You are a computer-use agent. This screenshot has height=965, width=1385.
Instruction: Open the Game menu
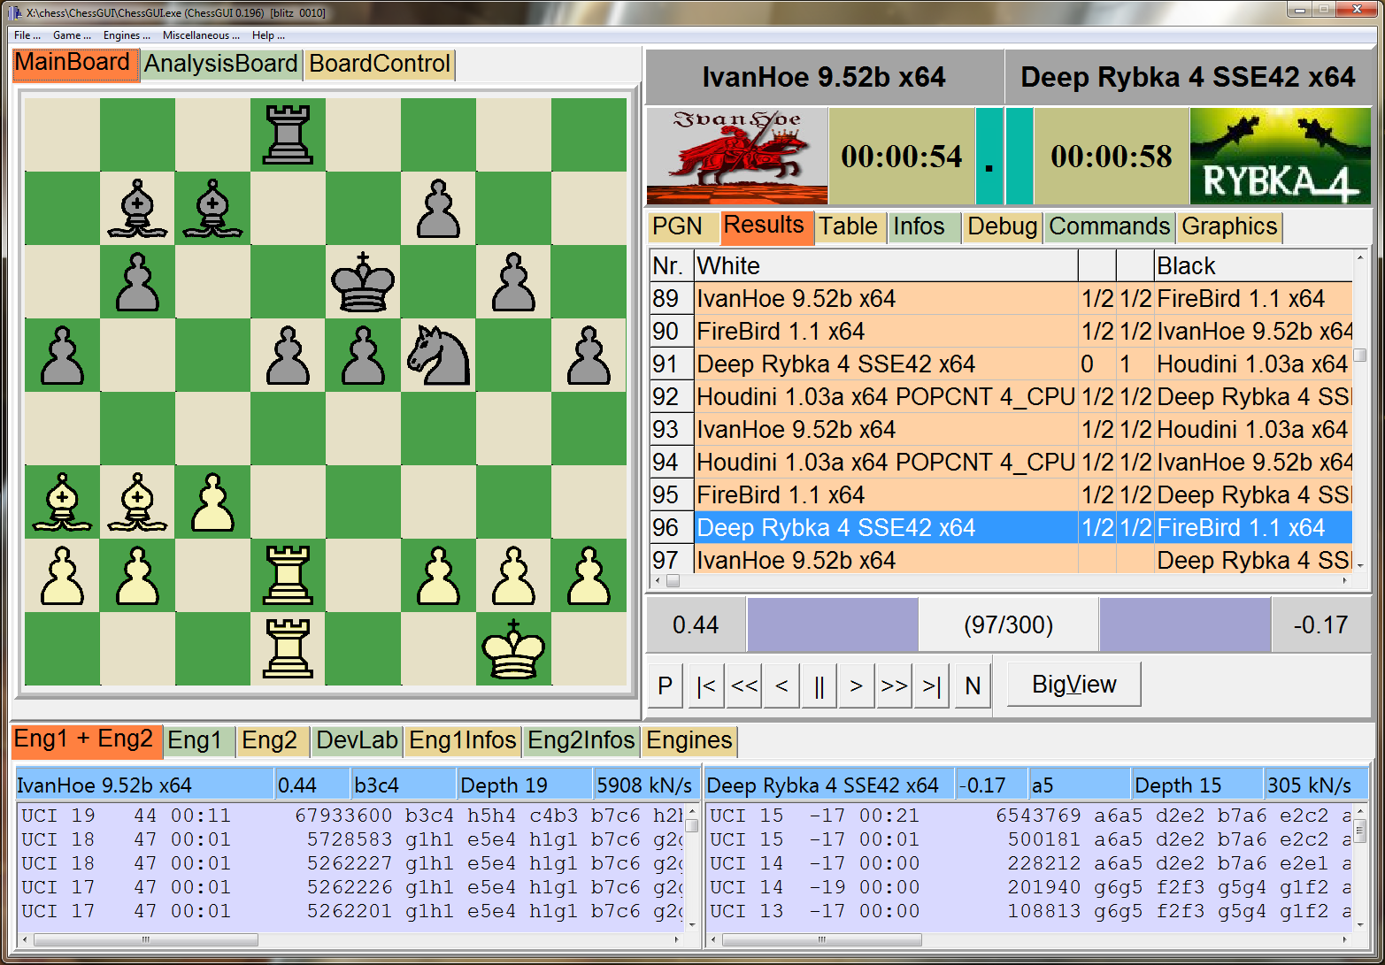coord(72,35)
